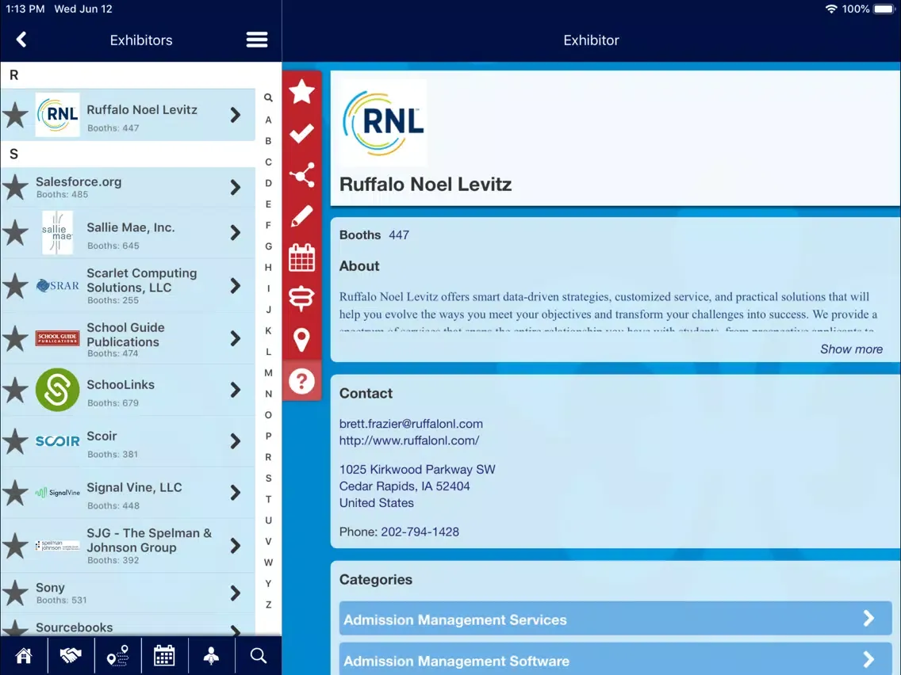Open http://www.ruffalonl.com/ website link
The image size is (901, 675).
tap(409, 440)
